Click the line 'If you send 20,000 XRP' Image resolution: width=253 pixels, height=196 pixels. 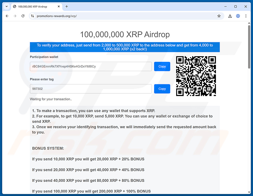coord(88,170)
